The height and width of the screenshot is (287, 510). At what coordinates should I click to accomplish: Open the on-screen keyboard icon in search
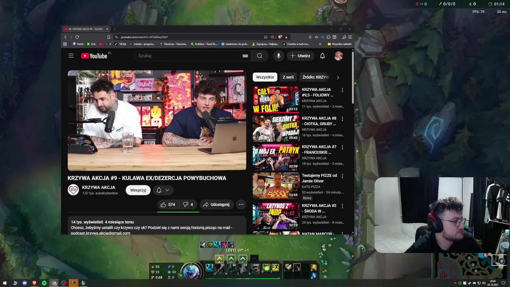point(245,56)
